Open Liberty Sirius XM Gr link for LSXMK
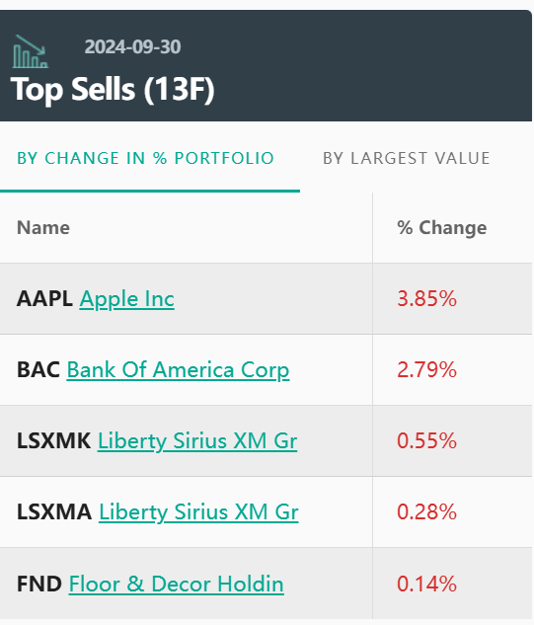 click(x=197, y=440)
